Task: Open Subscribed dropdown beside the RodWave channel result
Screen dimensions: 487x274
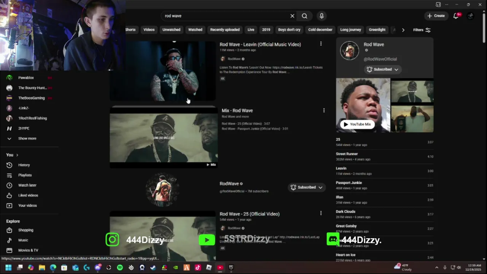Action: click(x=307, y=187)
